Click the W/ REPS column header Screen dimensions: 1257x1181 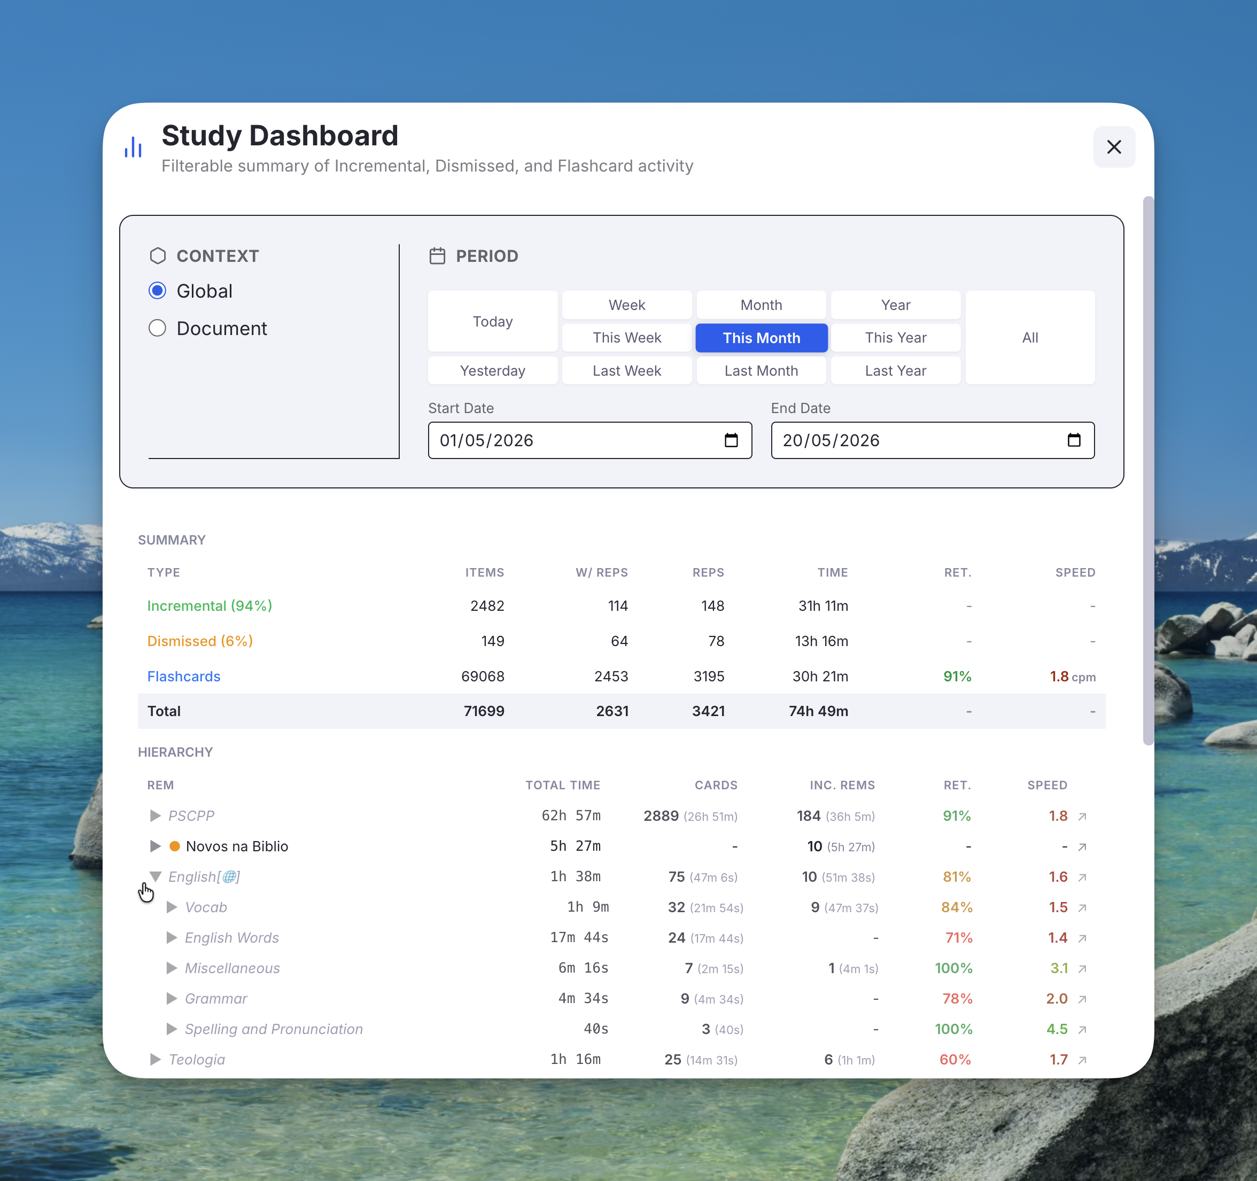(601, 572)
